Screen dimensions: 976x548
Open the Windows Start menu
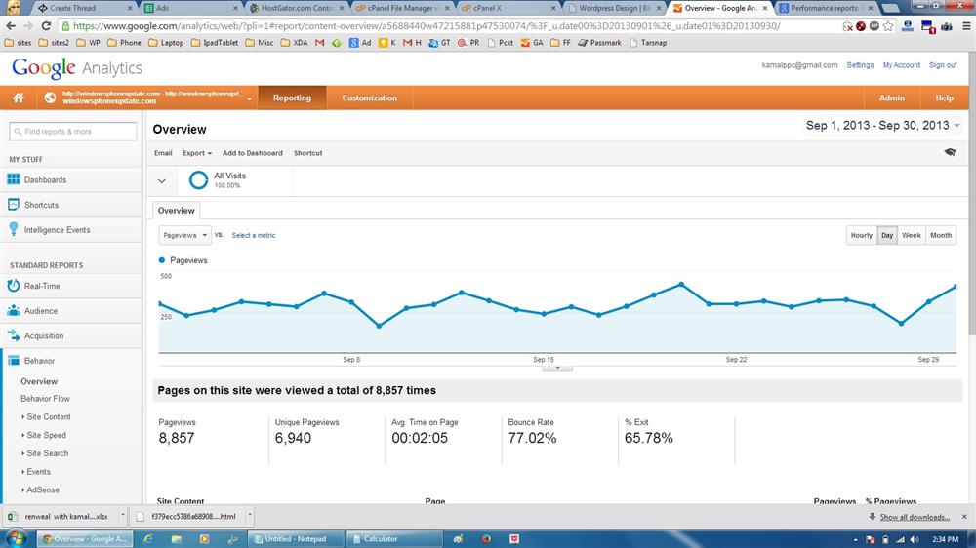[x=16, y=538]
